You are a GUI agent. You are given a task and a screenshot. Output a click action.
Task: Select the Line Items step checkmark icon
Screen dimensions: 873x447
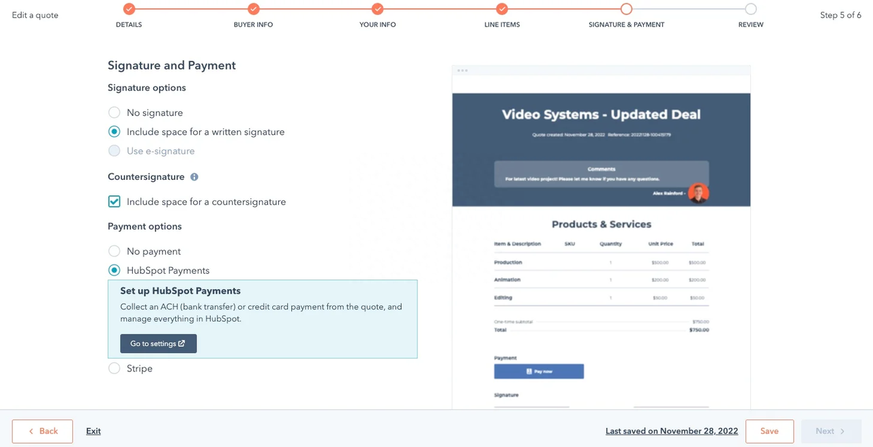[502, 9]
